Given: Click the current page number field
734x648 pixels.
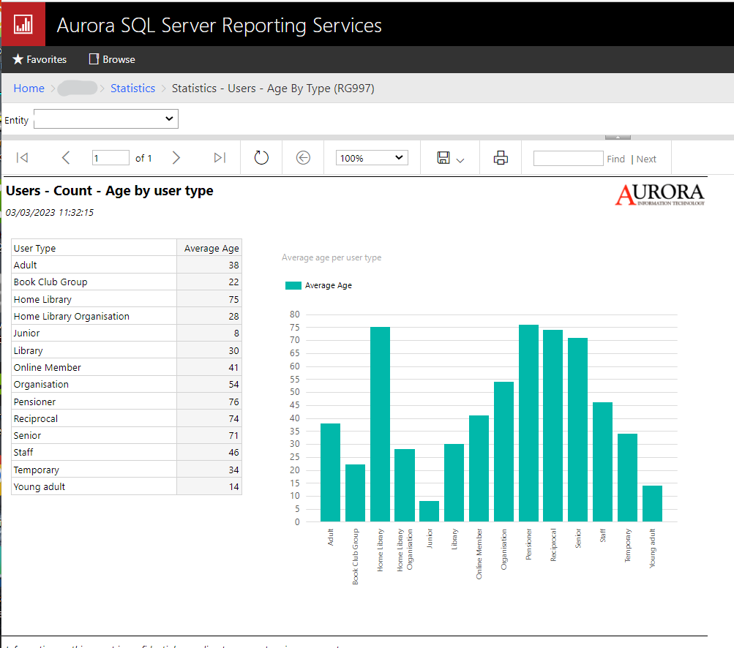Looking at the screenshot, I should [x=111, y=158].
